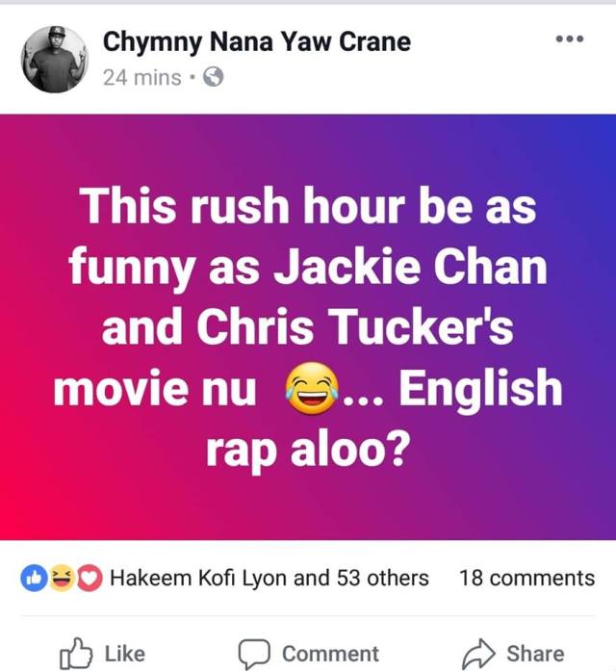Open the 18 comments link
The image size is (616, 671).
pos(527,579)
